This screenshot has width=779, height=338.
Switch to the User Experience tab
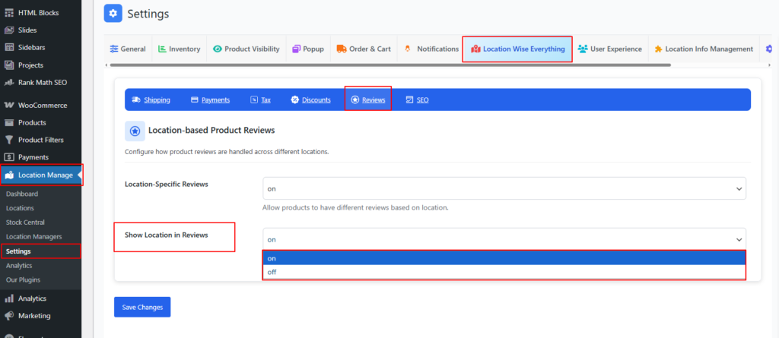[x=609, y=49]
